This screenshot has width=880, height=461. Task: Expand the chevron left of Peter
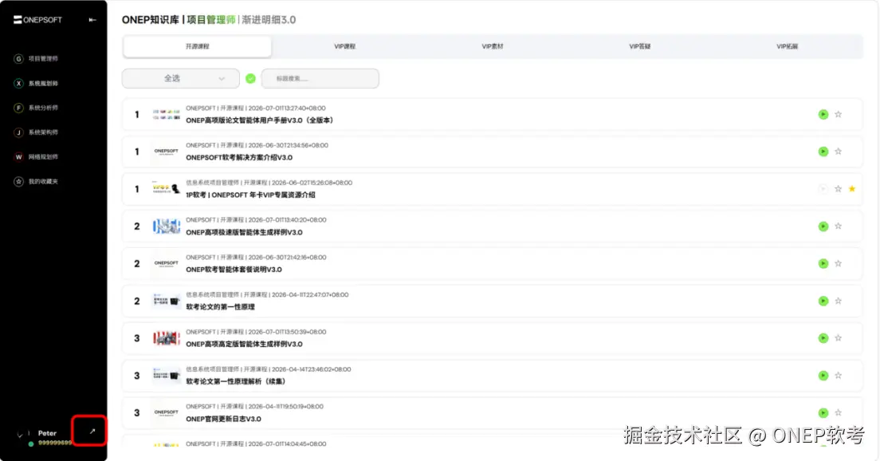click(x=20, y=435)
